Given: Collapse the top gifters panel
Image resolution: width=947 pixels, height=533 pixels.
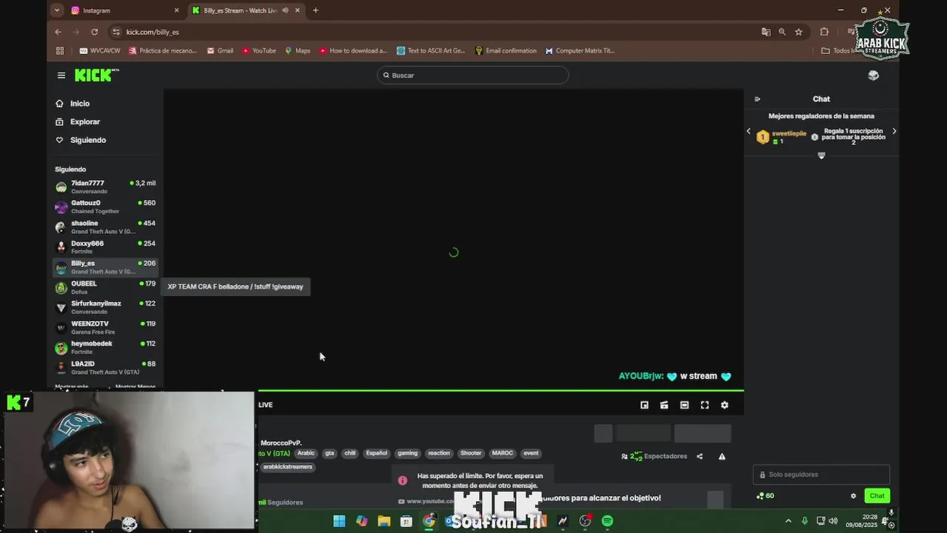Looking at the screenshot, I should 821,155.
